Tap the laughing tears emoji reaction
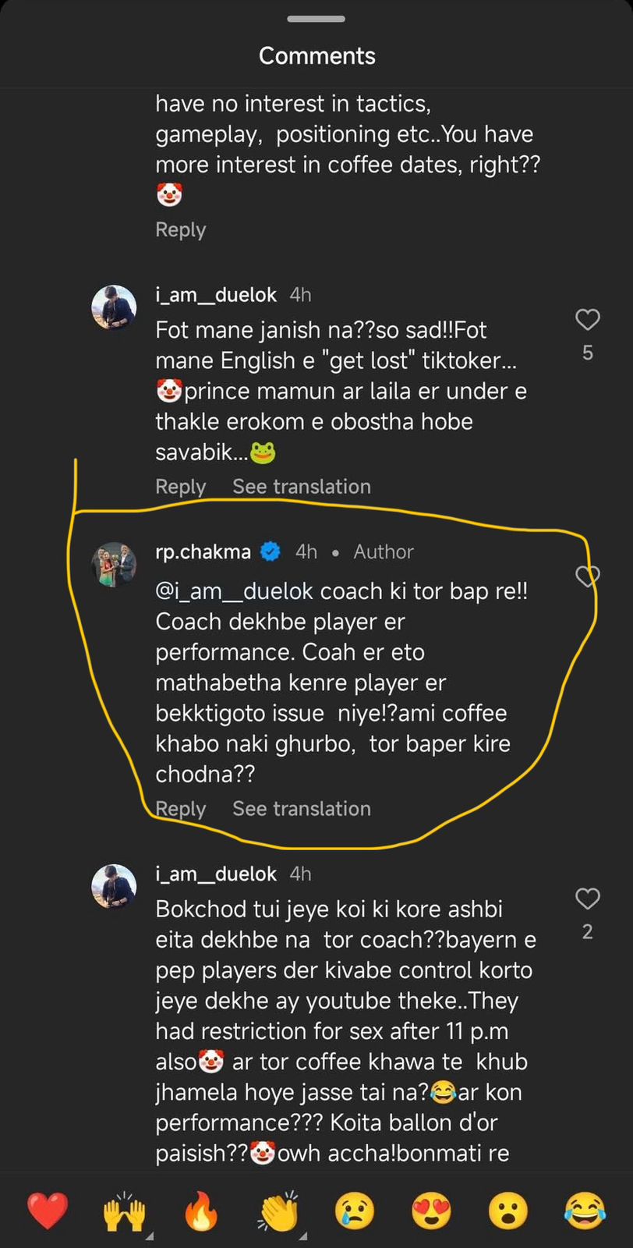Viewport: 633px width, 1248px height. [x=585, y=1211]
